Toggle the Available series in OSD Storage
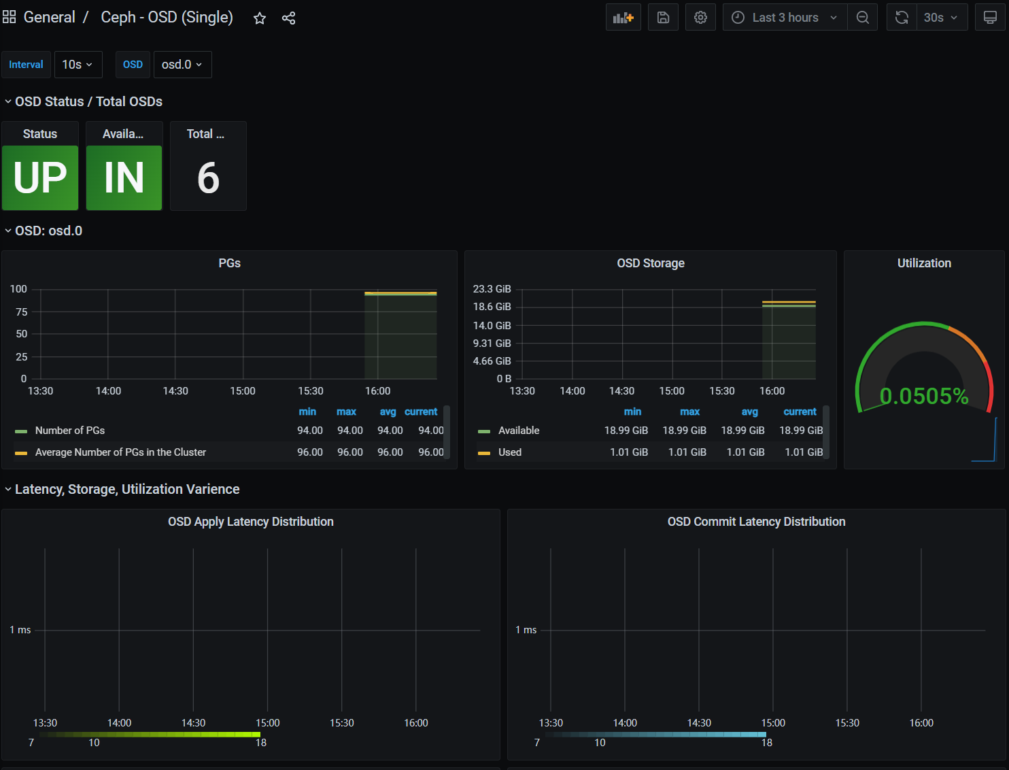The width and height of the screenshot is (1009, 770). coord(519,431)
